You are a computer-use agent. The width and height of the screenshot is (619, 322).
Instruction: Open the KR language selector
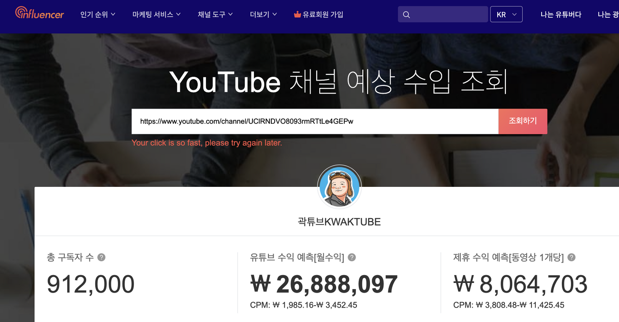506,14
